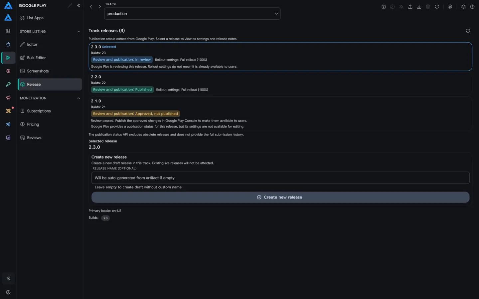The image size is (479, 299).
Task: Open the account icon at the rail bottom
Action: coord(8,292)
